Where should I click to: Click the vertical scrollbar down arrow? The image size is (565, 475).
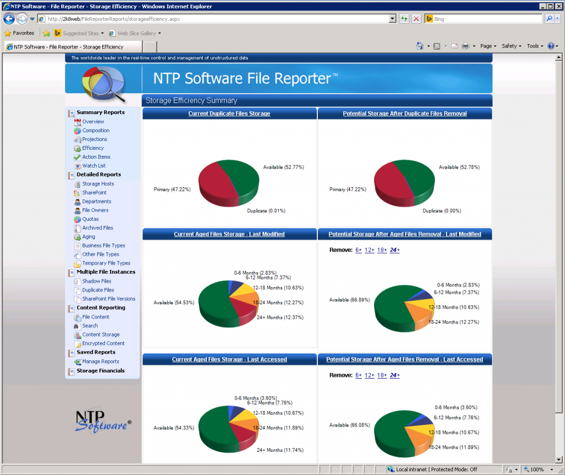point(558,460)
